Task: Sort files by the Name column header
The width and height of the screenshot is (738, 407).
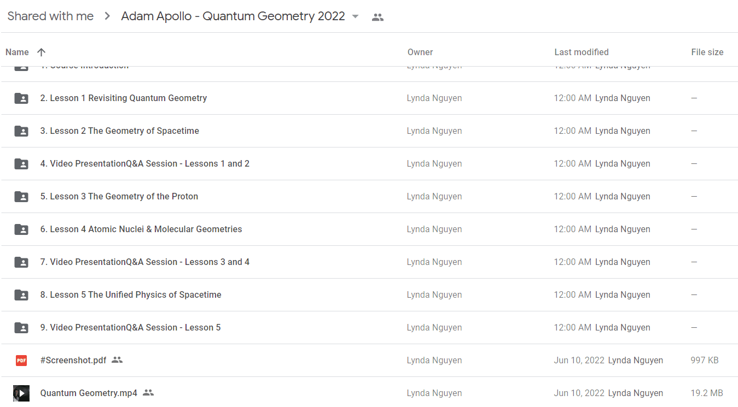Action: click(17, 52)
